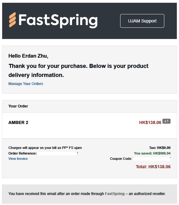Click the redacted Coupon Code value

[152, 159]
